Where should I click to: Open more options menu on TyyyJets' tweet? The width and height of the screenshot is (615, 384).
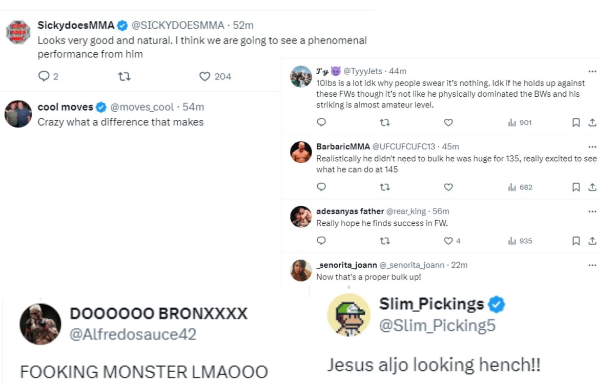(x=592, y=71)
